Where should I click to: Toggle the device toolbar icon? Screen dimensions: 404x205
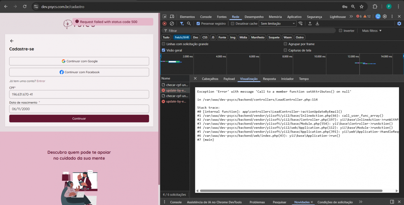(x=172, y=17)
